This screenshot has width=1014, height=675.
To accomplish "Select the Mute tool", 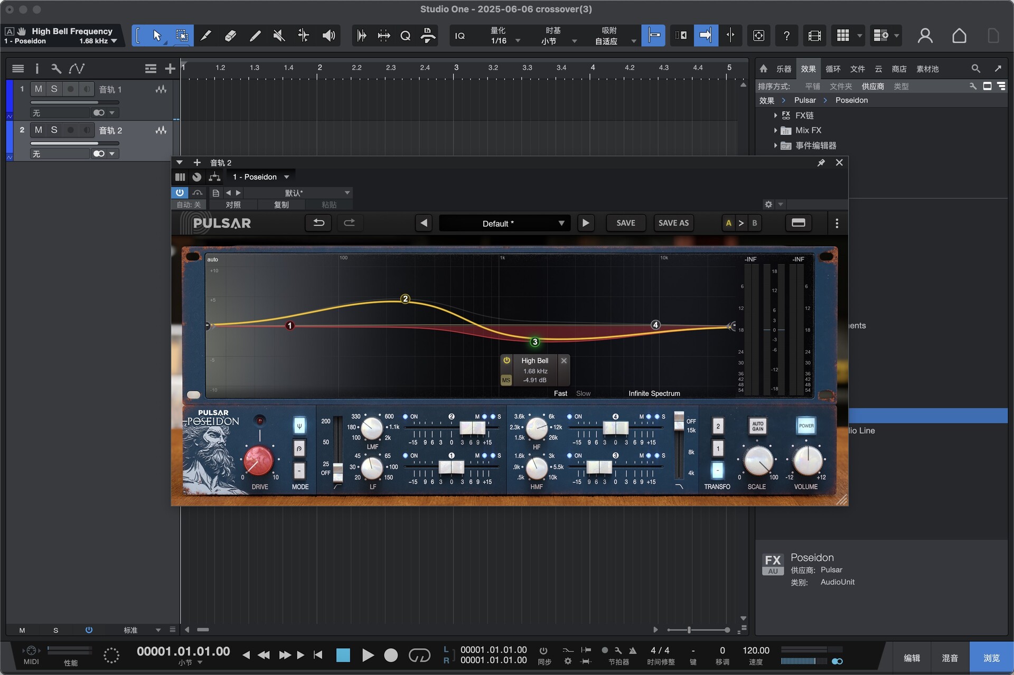I will coord(279,35).
